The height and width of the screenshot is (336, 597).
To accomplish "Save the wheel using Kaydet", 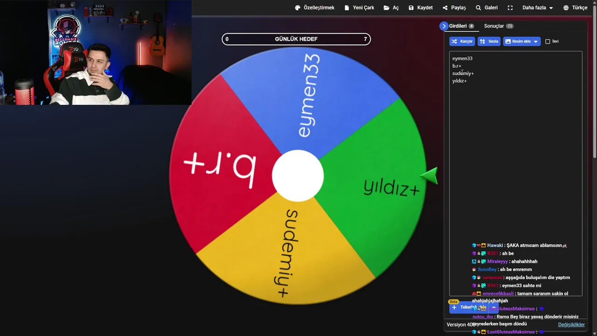I will click(420, 8).
